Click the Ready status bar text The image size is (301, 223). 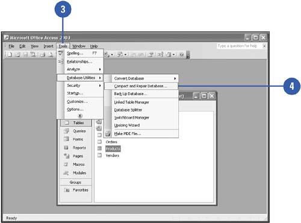(11, 218)
